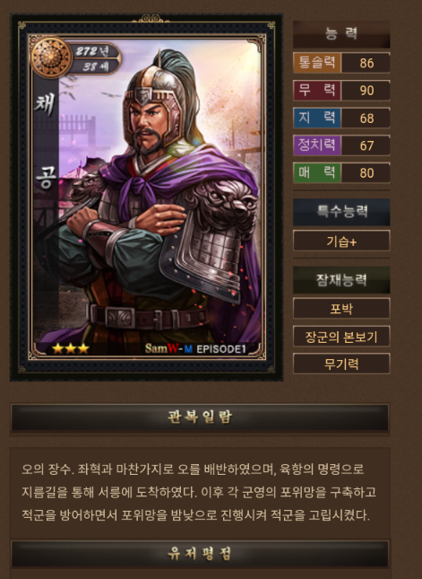Click the 잠재능력 section header

coord(341,279)
